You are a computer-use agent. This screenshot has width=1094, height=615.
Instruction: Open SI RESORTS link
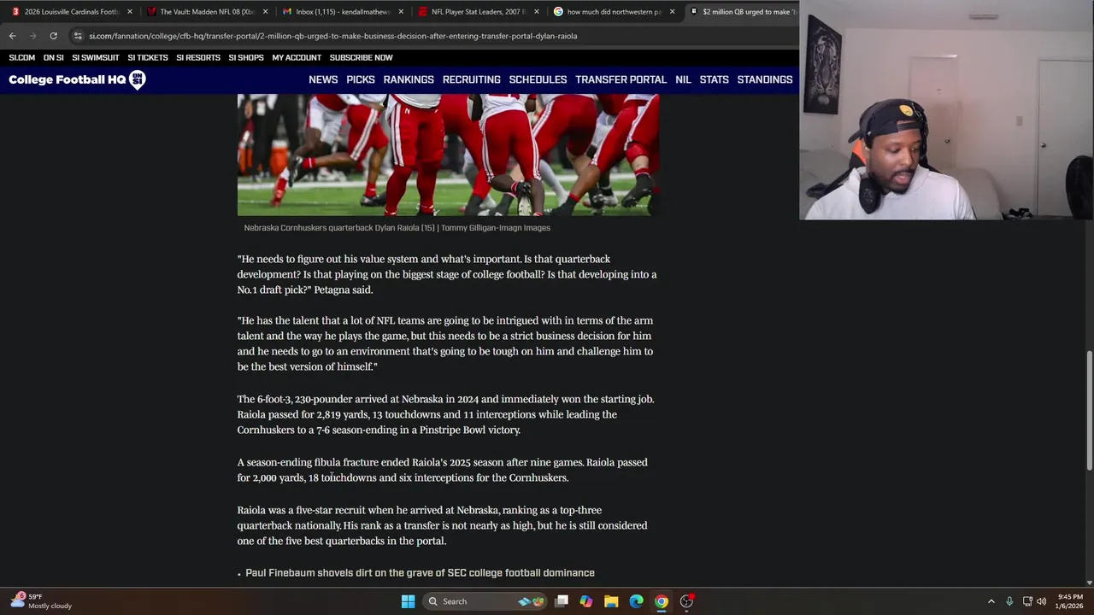point(198,57)
